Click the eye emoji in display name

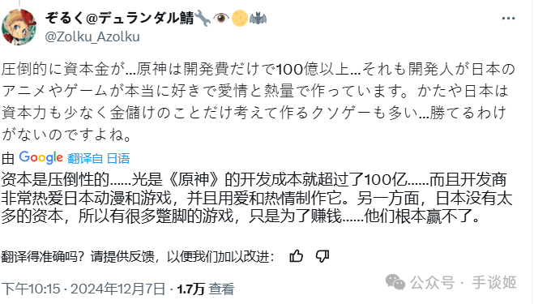(x=221, y=18)
